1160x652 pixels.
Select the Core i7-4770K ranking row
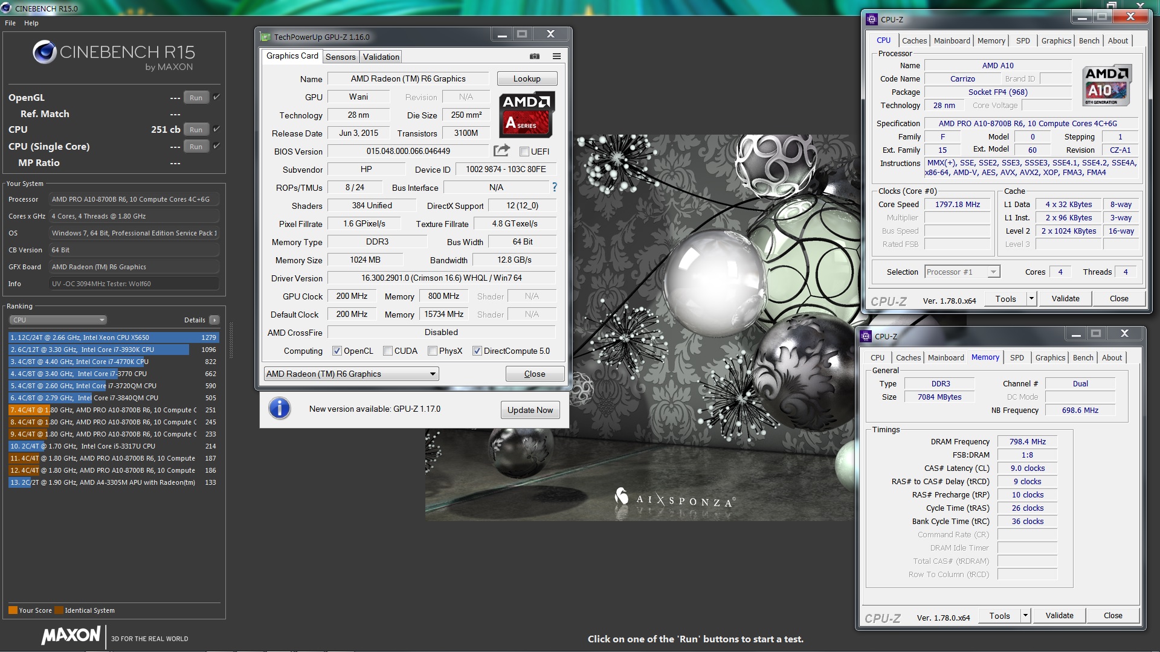114,362
